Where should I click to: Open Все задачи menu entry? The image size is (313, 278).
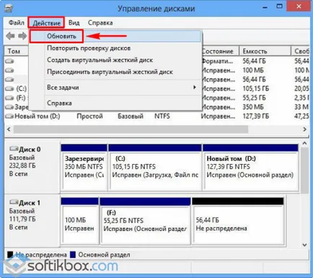[115, 87]
